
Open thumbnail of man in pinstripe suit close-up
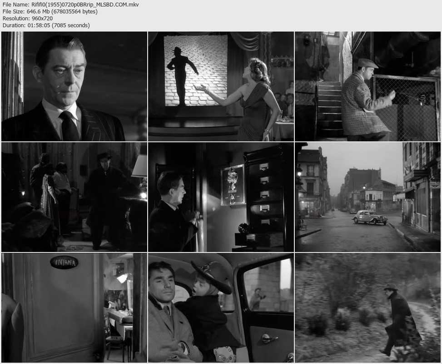coord(74,86)
